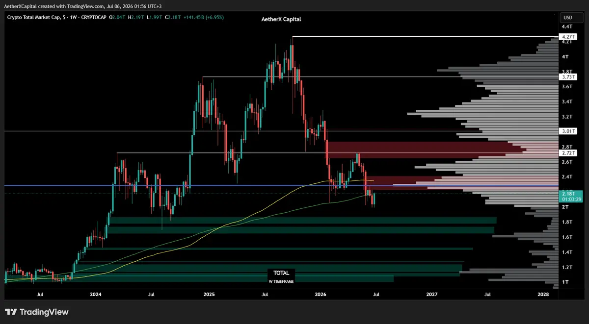
Task: Click the Crypto Total Market Cap symbol title
Action: pyautogui.click(x=35, y=18)
